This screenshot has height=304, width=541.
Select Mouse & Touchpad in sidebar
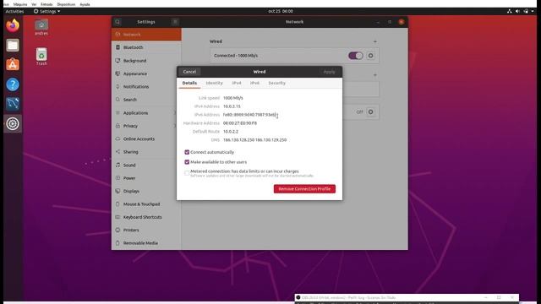(x=146, y=204)
